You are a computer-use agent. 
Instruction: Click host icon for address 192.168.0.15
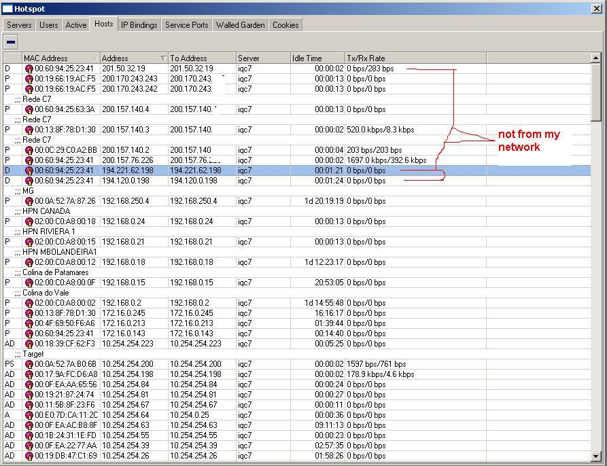tap(29, 283)
